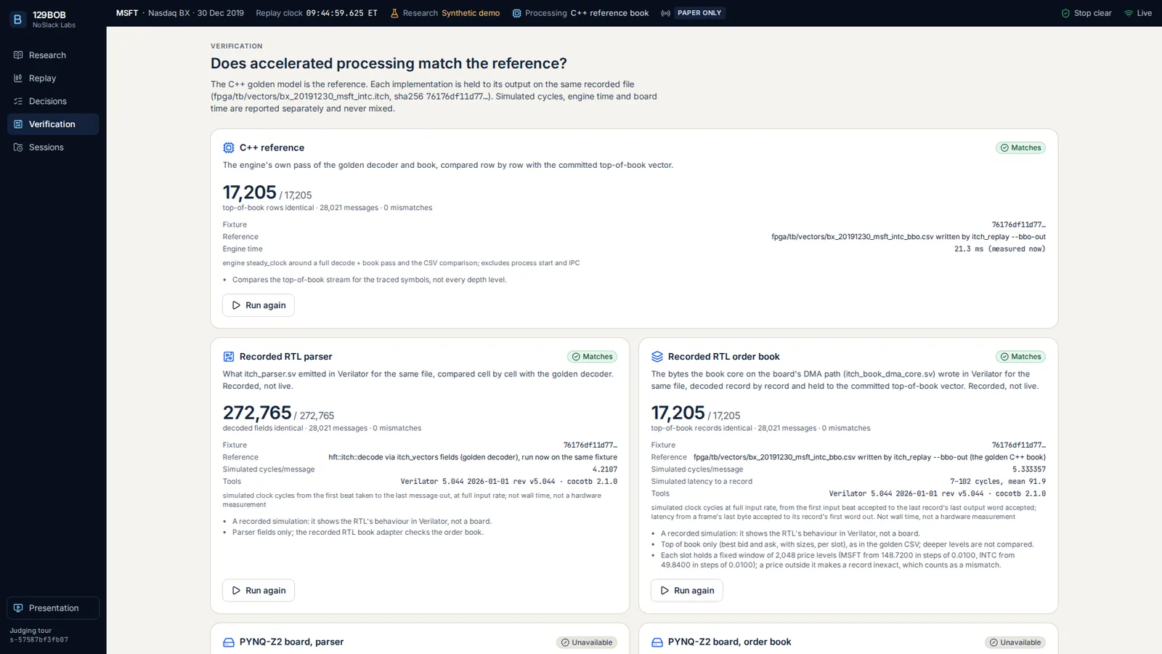Select the Verification menu item
Screen dimensions: 1162x654
tap(53, 124)
